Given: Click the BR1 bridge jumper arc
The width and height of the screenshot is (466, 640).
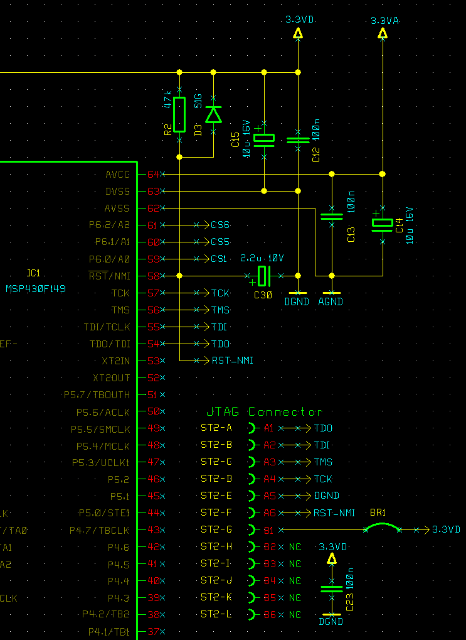Looking at the screenshot, I should [x=383, y=527].
